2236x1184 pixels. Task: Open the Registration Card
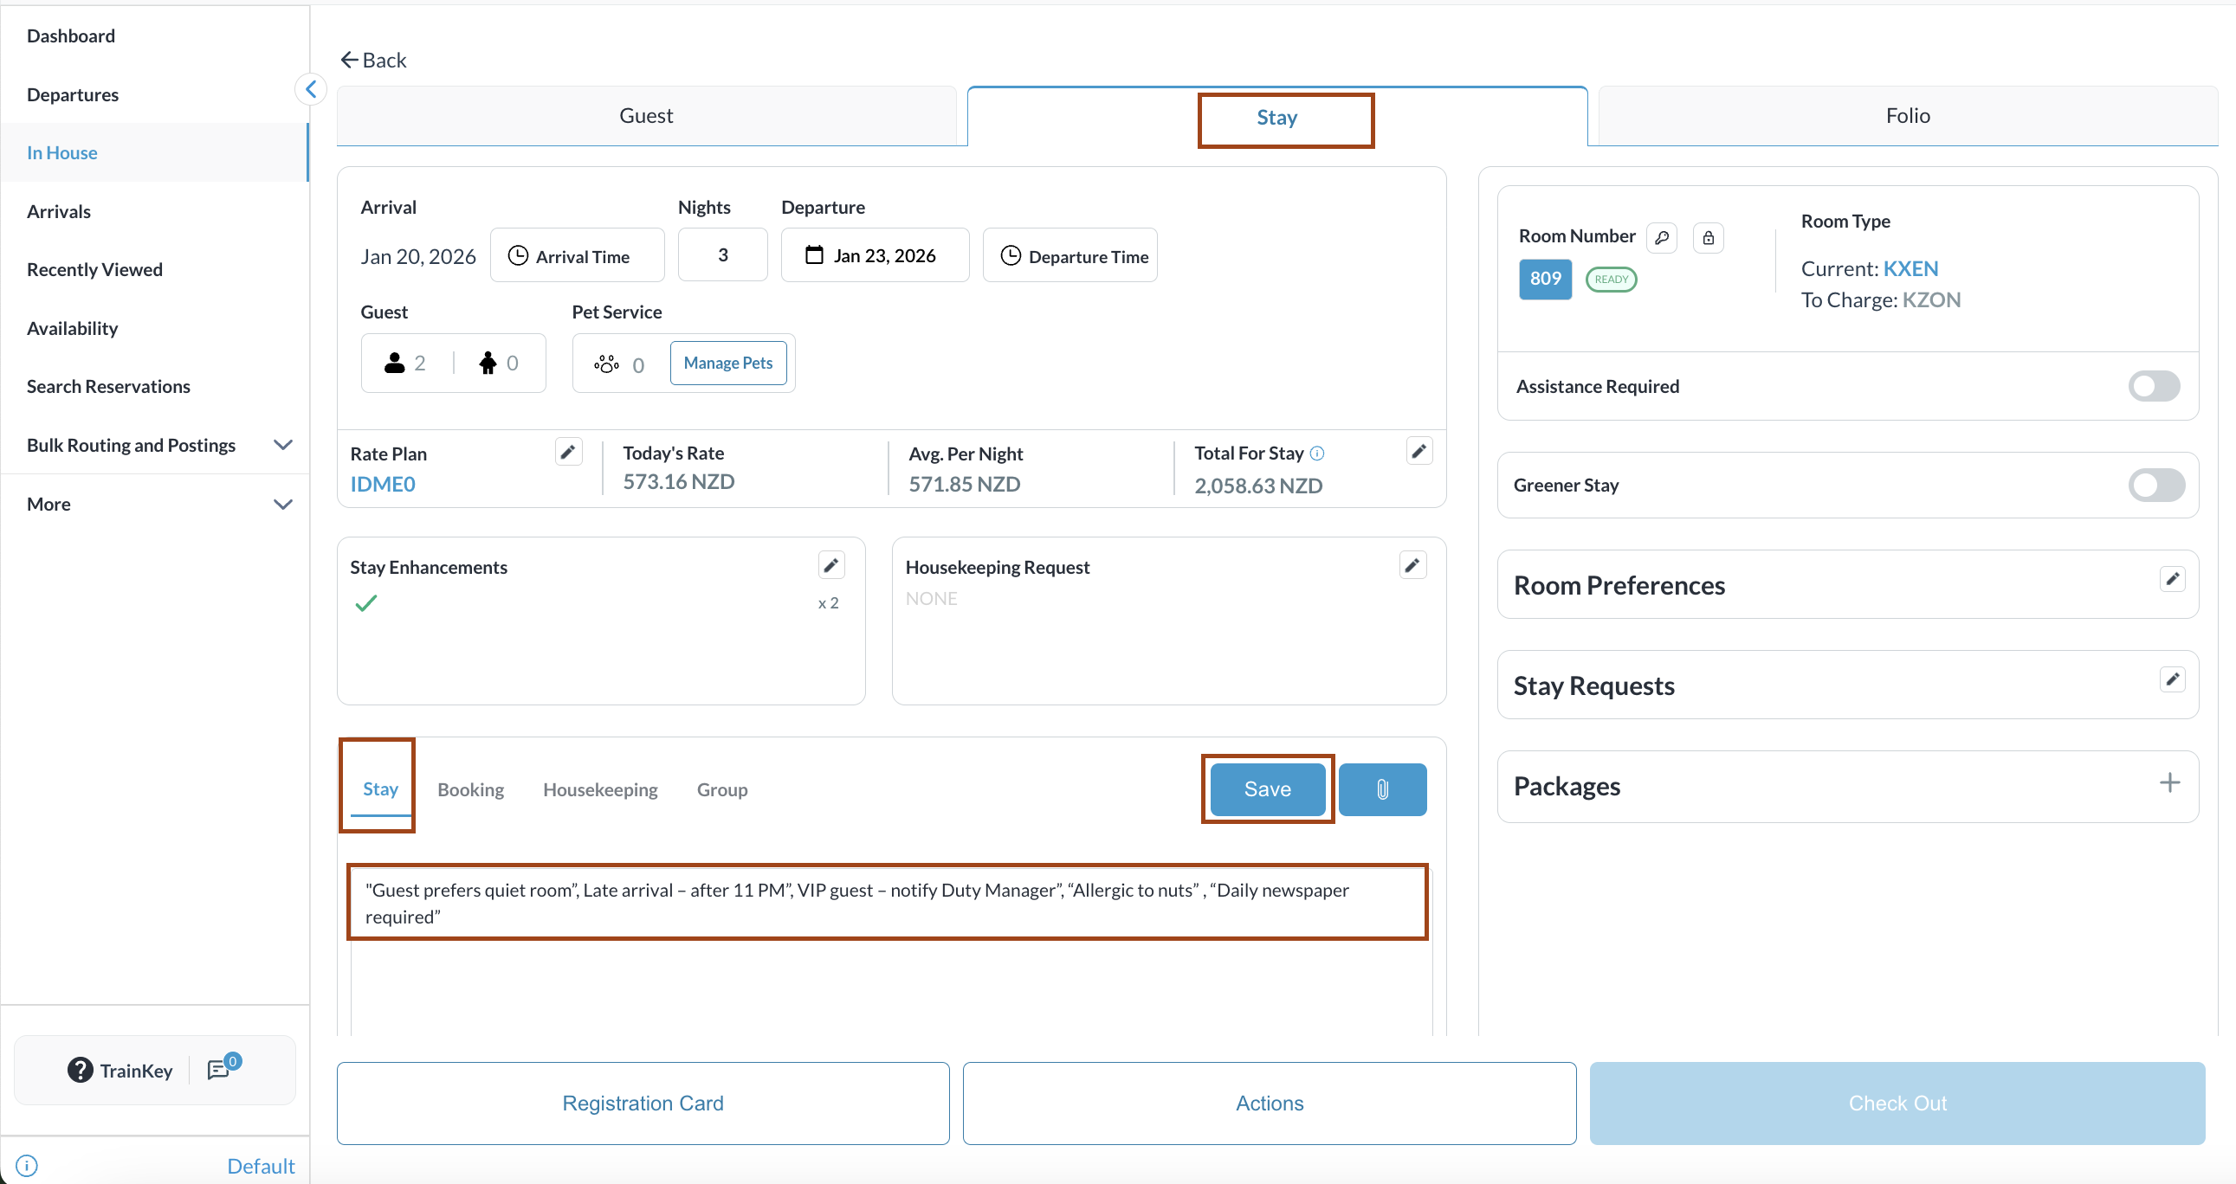point(643,1103)
